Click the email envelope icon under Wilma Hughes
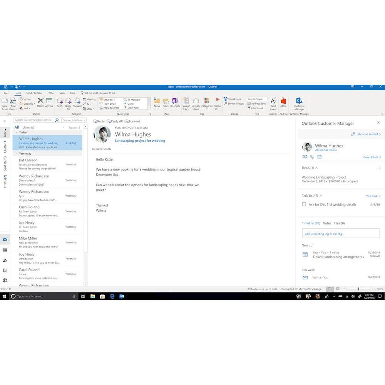 [304, 156]
